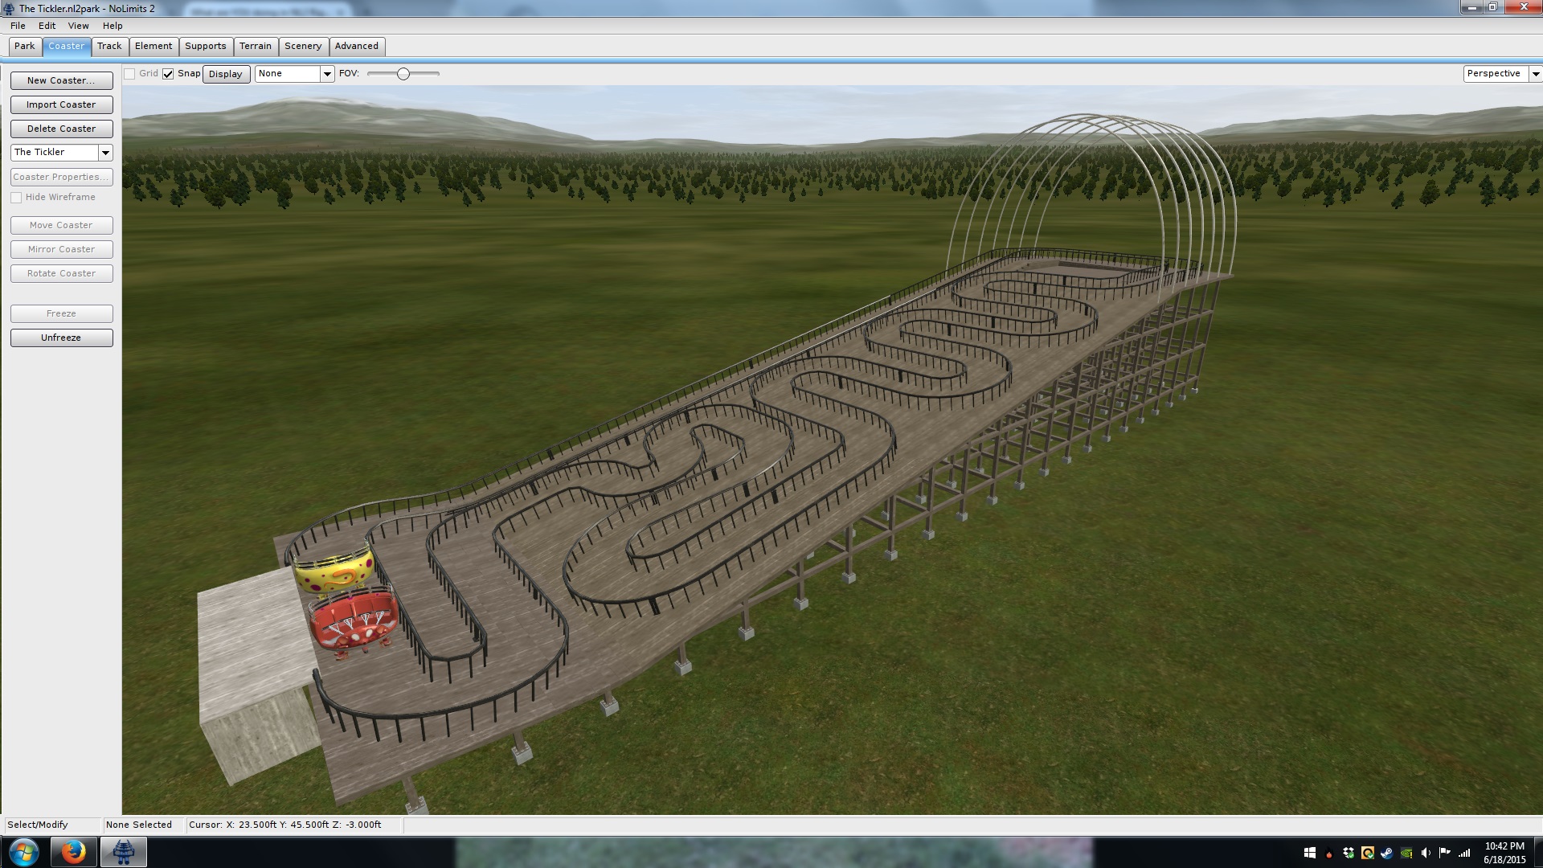Open the Steam tray icon
Screen dimensions: 1543x868
(x=1387, y=853)
